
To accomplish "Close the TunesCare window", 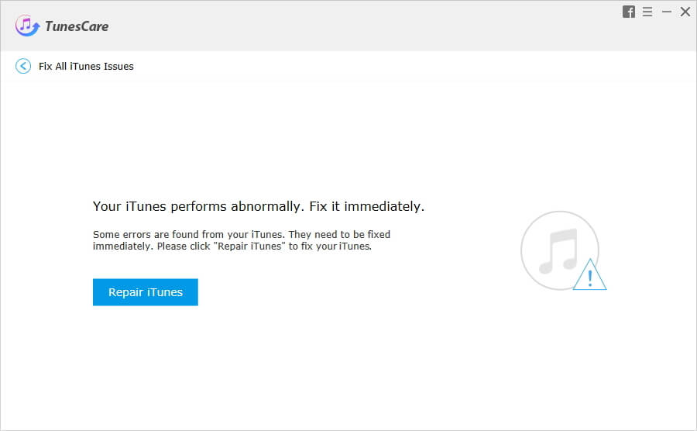I will (x=685, y=12).
